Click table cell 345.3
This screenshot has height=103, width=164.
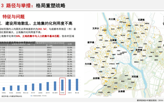tap(21, 52)
